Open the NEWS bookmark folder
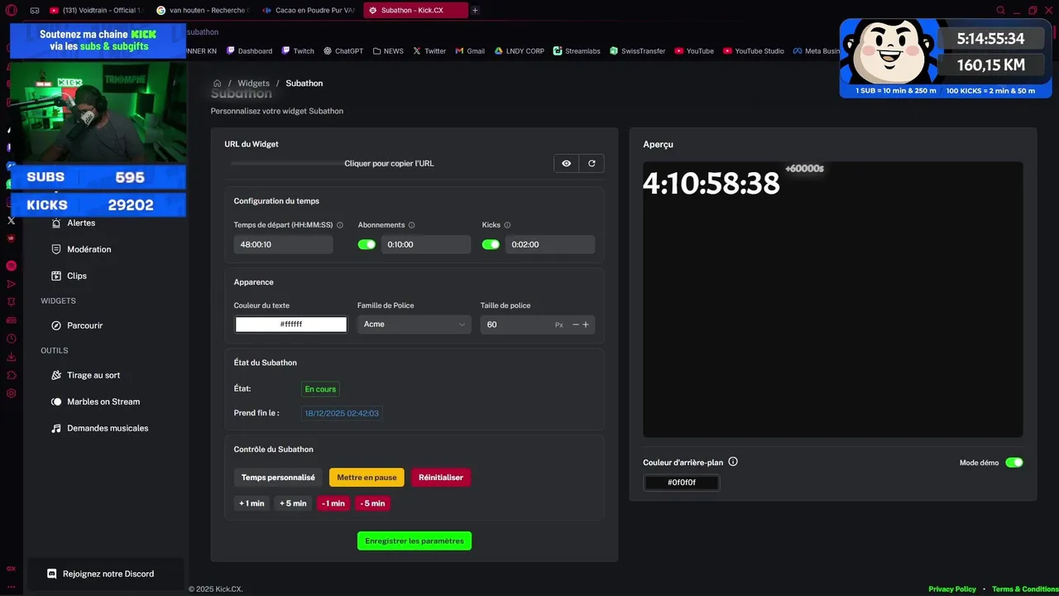 [x=388, y=51]
